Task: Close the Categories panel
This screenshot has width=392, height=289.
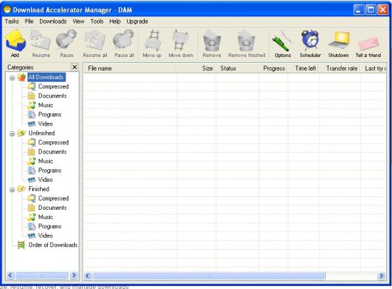Action: pos(75,67)
